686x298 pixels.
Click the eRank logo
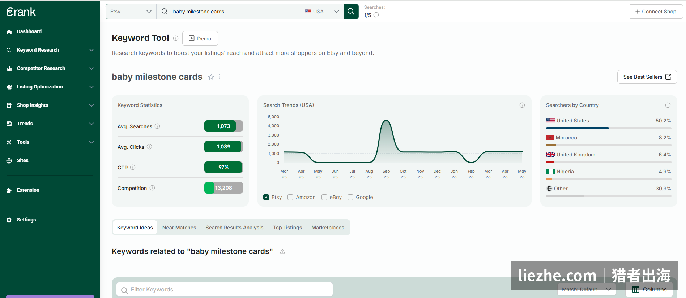(21, 12)
